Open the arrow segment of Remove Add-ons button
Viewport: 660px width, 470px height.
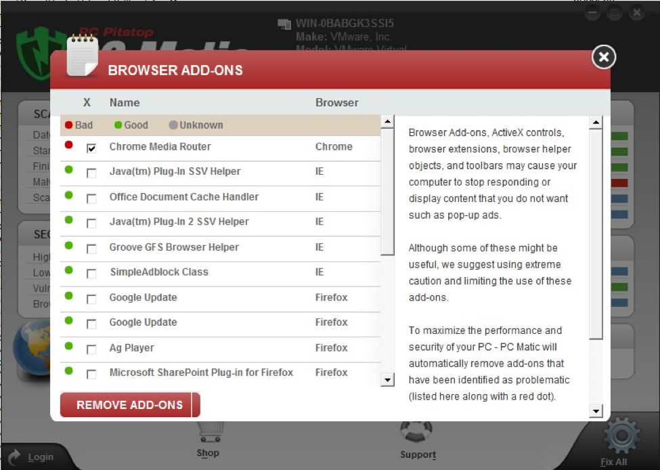pos(196,405)
